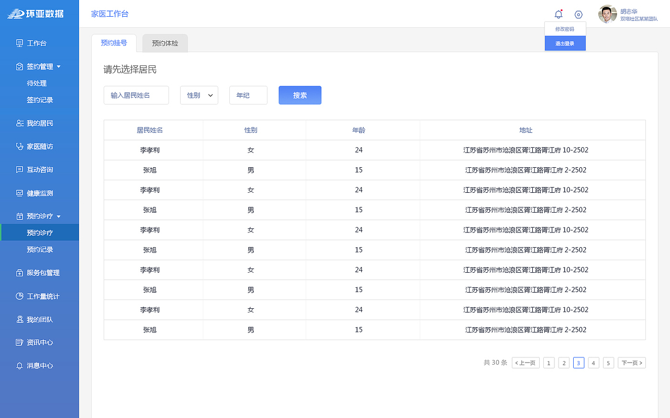
Task: Open the 预约记录 submenu item
Action: tap(40, 249)
